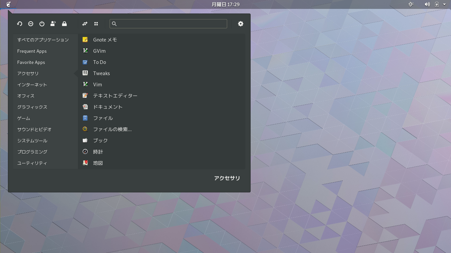Open the To Do application
The height and width of the screenshot is (253, 451).
pyautogui.click(x=161, y=62)
